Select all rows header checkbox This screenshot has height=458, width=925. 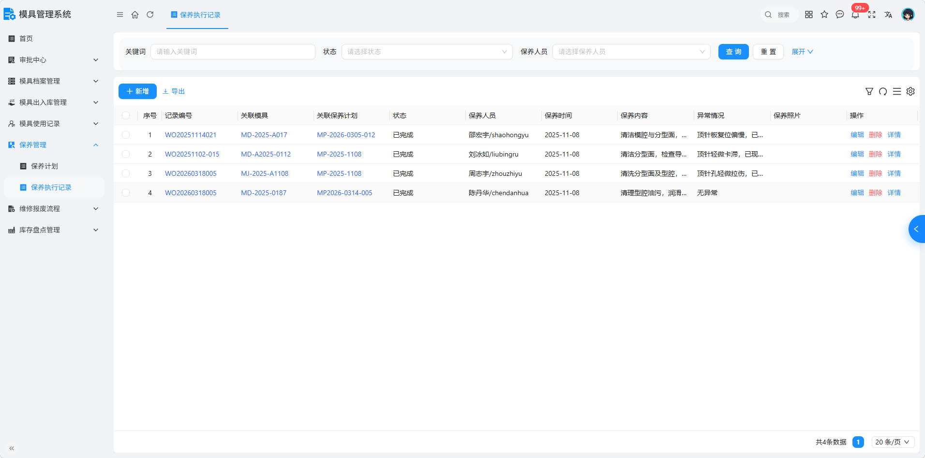point(126,115)
